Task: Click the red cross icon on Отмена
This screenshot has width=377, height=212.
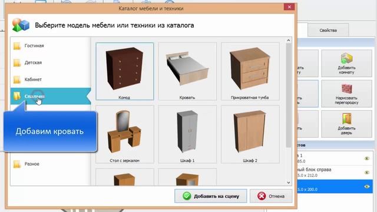Action: pos(262,196)
